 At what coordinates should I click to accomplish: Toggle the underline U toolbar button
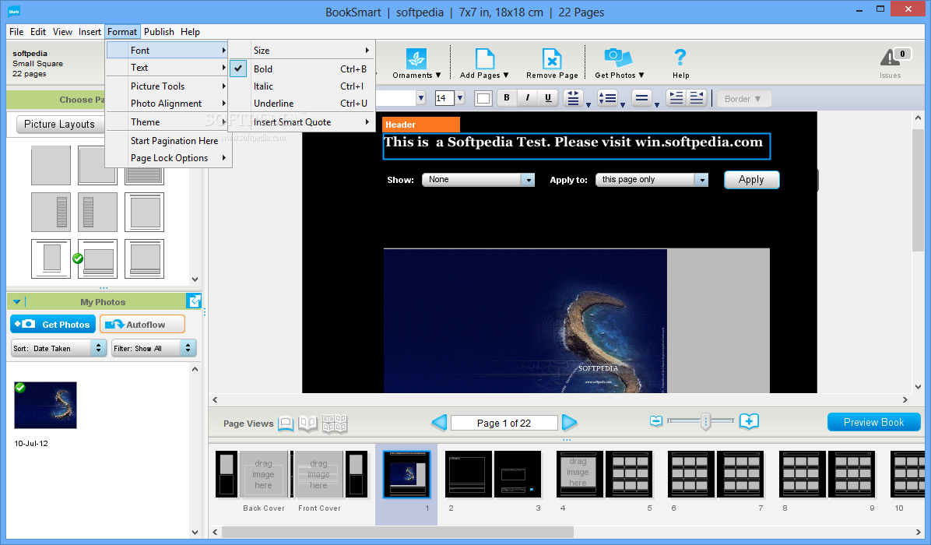point(548,98)
